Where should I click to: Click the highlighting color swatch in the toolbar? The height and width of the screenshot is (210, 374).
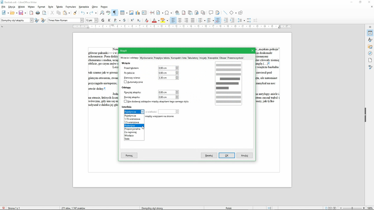163,20
